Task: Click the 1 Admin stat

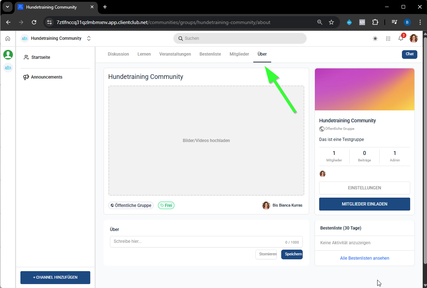Action: coord(395,156)
